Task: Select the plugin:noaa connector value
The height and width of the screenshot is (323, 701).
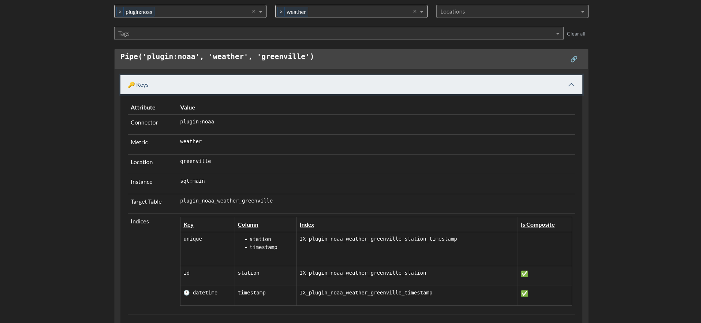Action: [197, 122]
